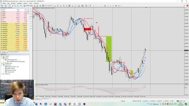Image resolution: width=189 pixels, height=106 pixels.
Task: Close the Navigator panel
Action: click(28, 54)
